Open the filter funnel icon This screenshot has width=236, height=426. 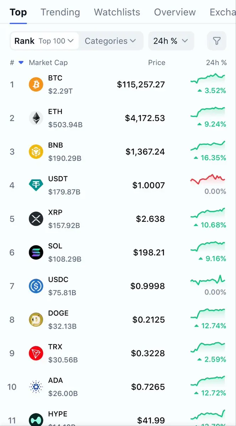click(217, 41)
